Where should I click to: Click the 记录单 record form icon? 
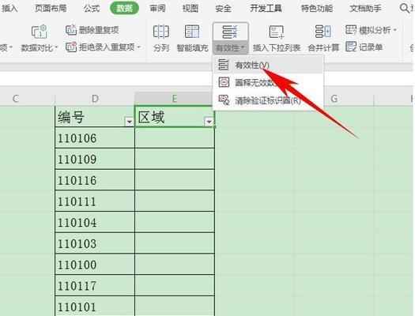[x=351, y=47]
